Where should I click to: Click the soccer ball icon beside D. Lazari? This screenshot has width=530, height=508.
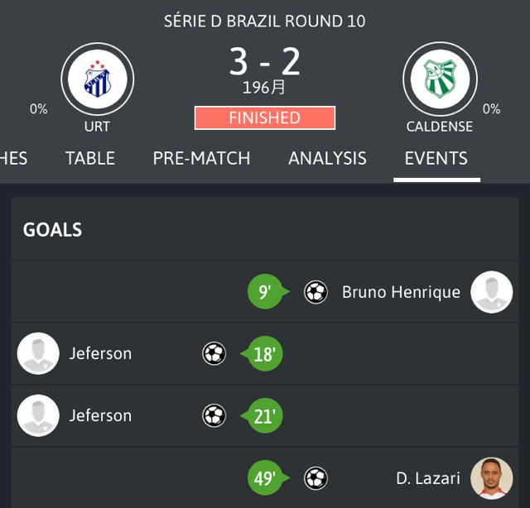(x=316, y=477)
